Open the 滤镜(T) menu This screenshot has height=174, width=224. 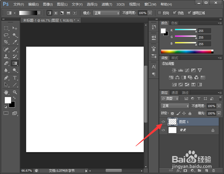(107, 4)
